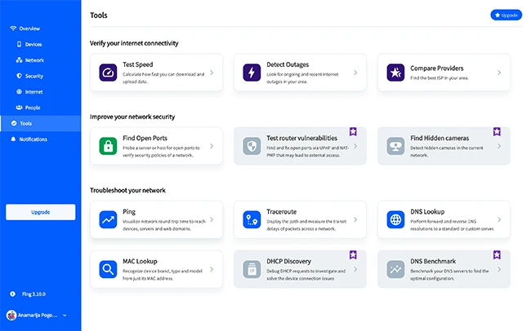Select Notifications in the sidebar

[33, 139]
